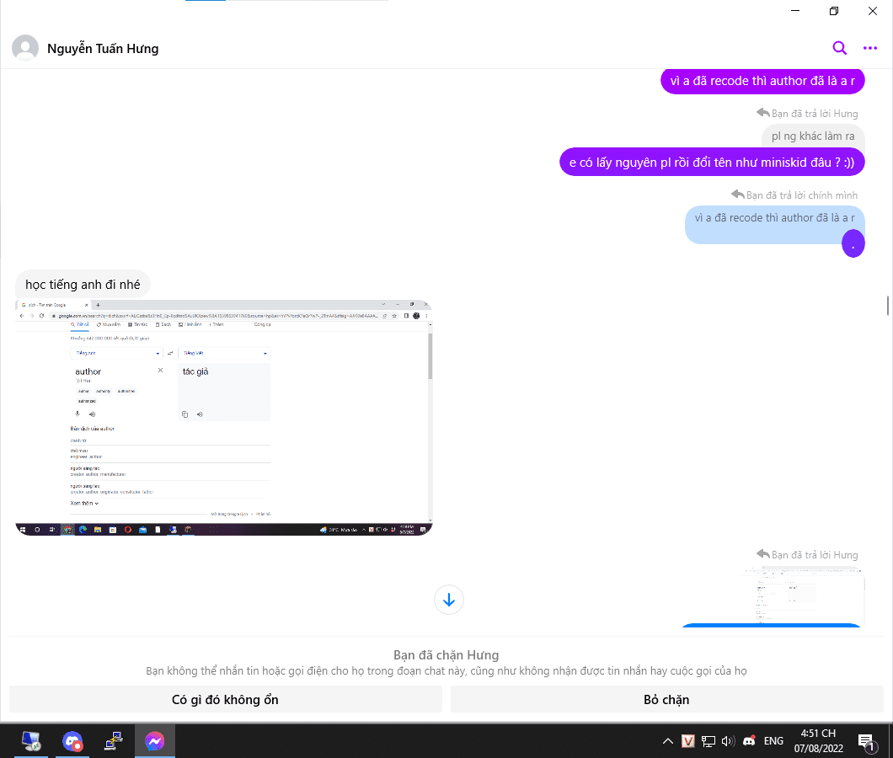
Task: Click the chat vertical scrollbar thumb
Action: pyautogui.click(x=887, y=305)
